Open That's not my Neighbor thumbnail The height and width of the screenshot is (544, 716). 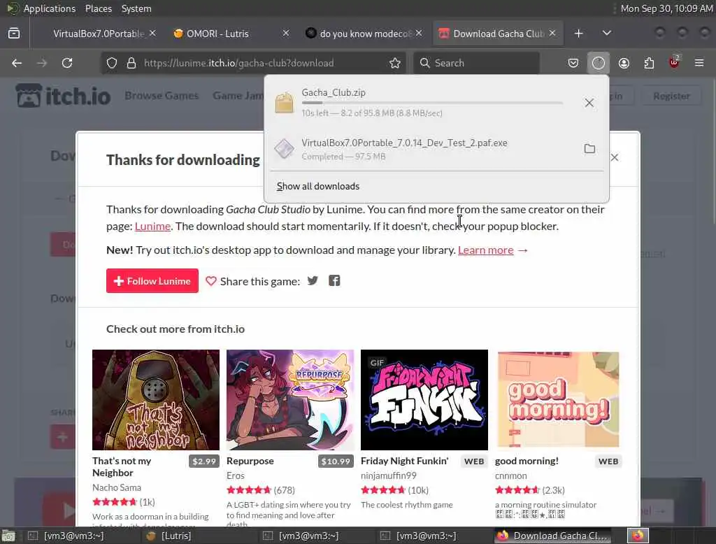coord(156,400)
